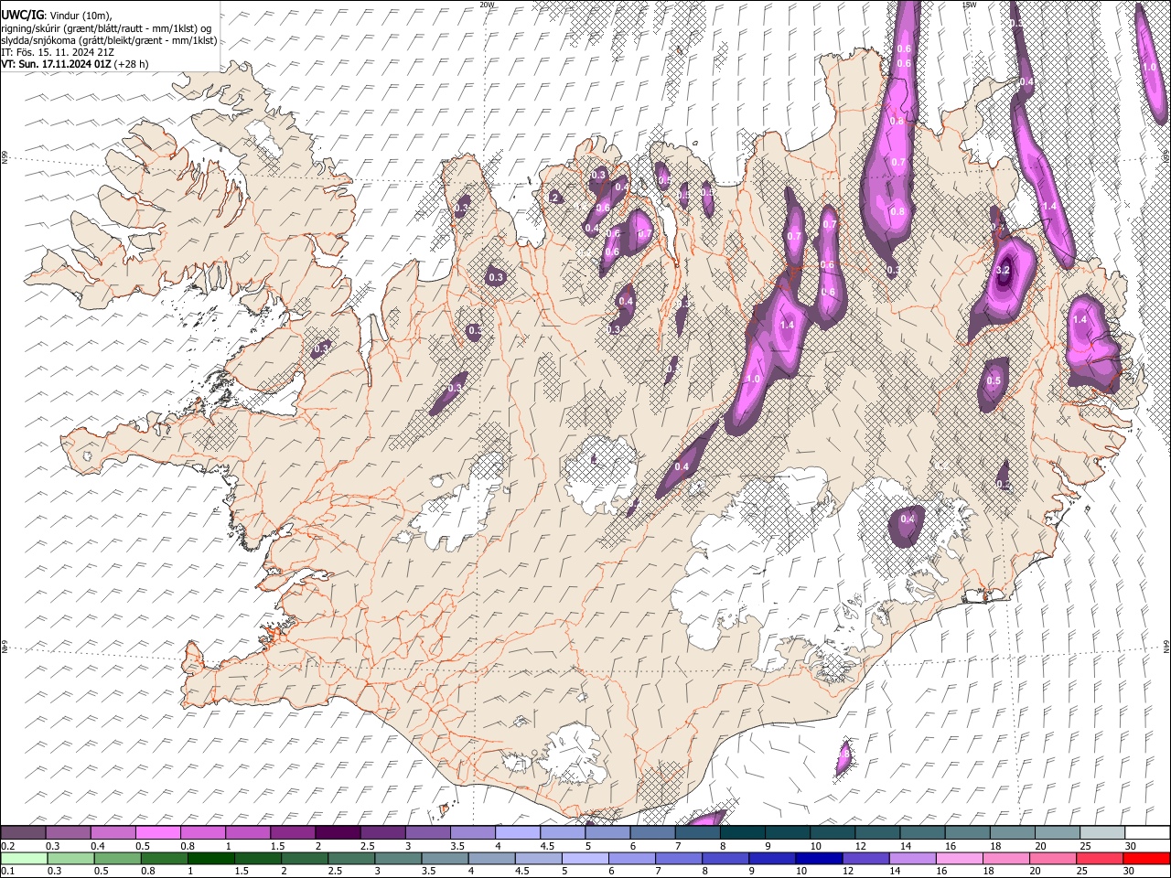Click the valid time 'VT: Sun. 17.11.2024 01Z (+28 h)'

point(75,64)
